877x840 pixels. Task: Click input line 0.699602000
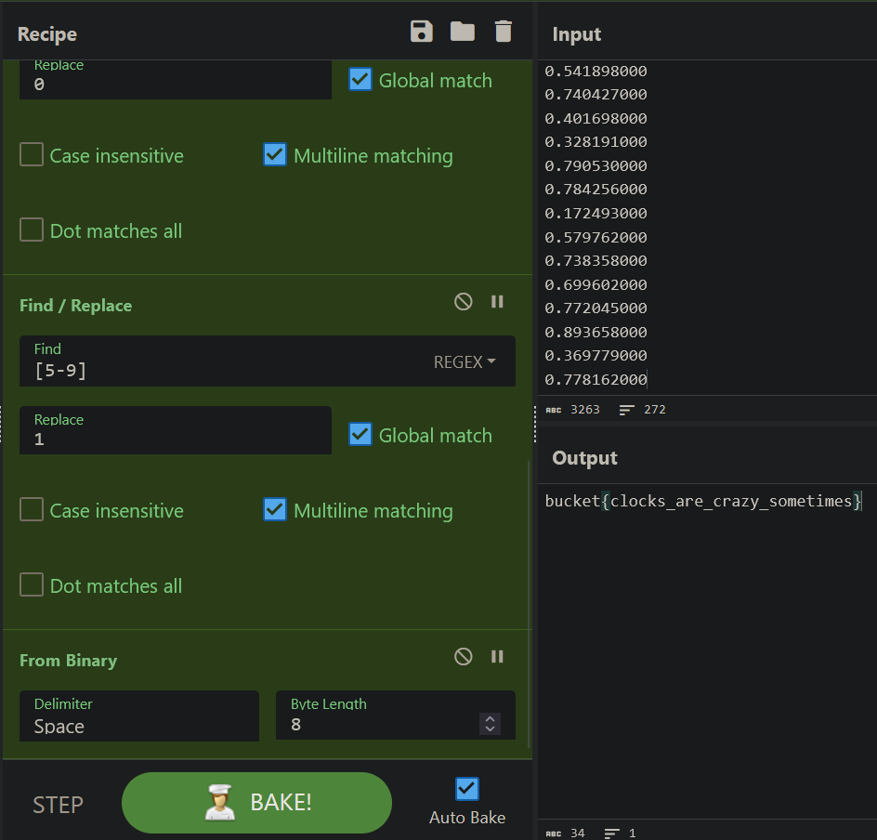point(596,285)
